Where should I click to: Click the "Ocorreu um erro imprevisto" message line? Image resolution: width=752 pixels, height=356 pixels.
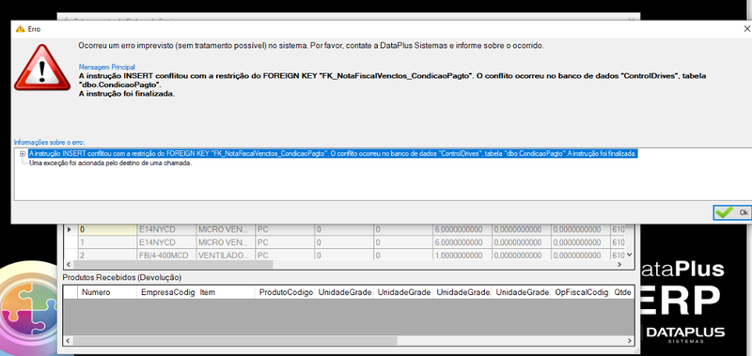coord(311,46)
